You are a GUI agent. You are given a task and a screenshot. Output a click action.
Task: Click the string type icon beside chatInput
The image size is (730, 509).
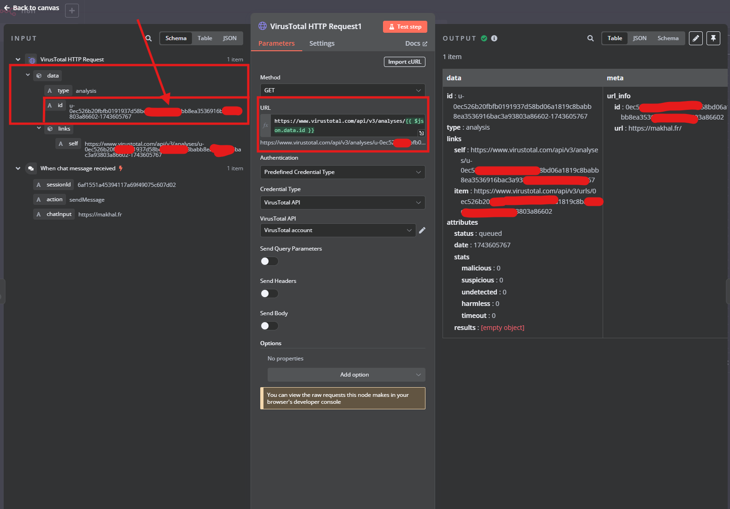(x=39, y=214)
